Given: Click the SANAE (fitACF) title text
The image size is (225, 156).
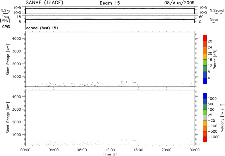Looking at the screenshot, I should 44,3.
